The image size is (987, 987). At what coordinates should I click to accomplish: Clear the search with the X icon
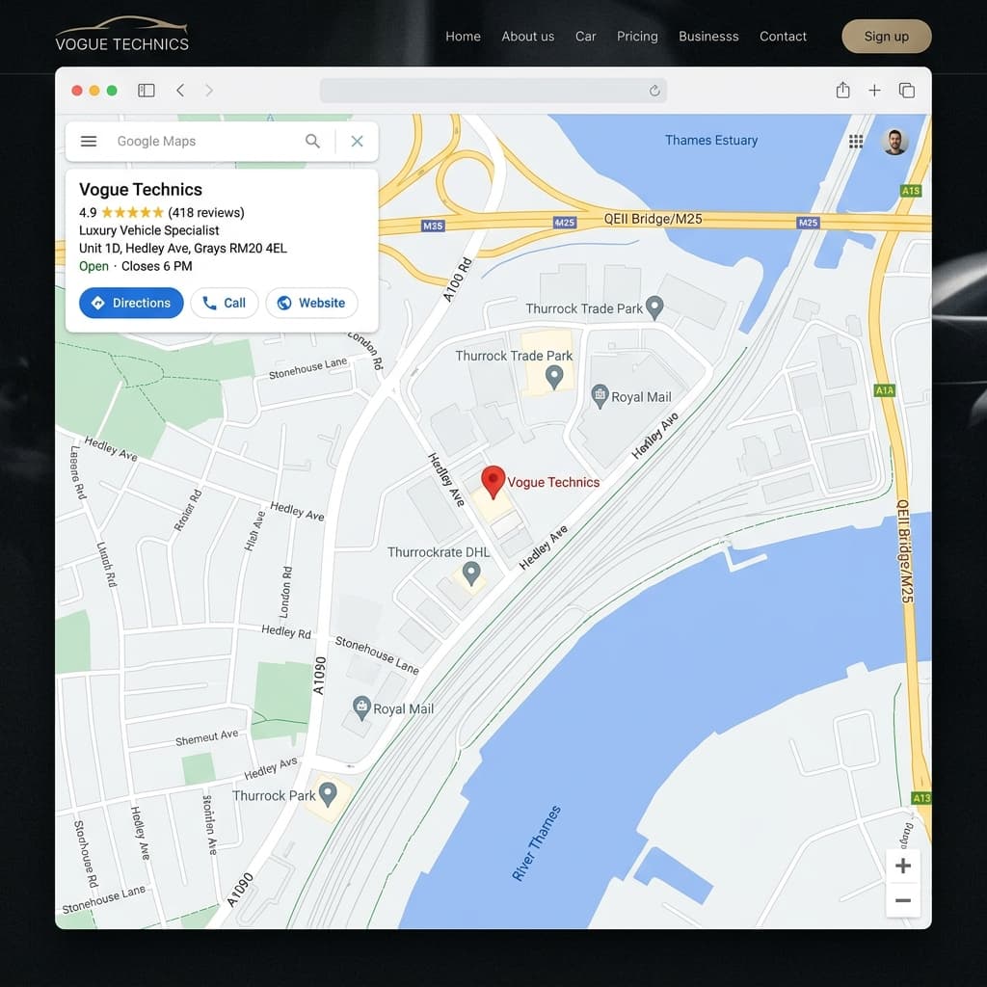[x=357, y=141]
